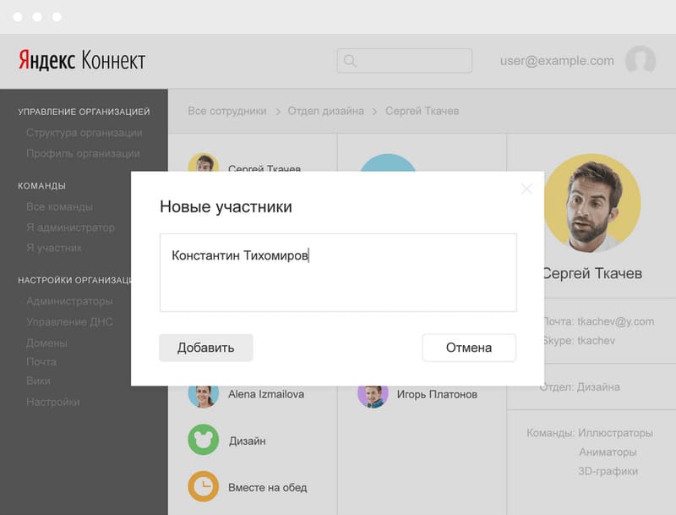Select Я администратор in sidebar
This screenshot has height=515, width=676.
tap(70, 227)
